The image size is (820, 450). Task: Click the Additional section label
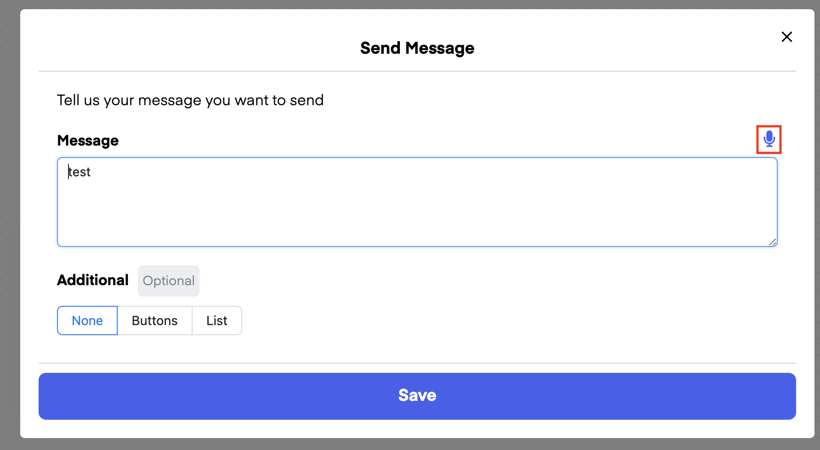coord(93,280)
